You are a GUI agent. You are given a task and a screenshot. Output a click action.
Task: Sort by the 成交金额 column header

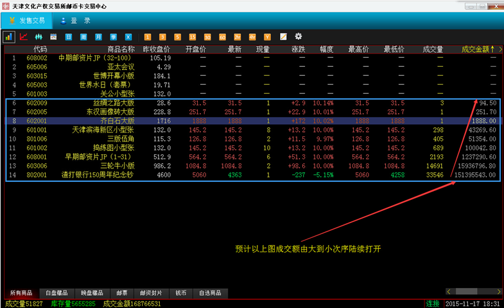tap(476, 49)
